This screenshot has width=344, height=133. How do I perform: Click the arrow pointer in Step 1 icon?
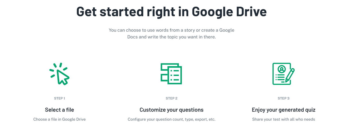tap(63, 77)
